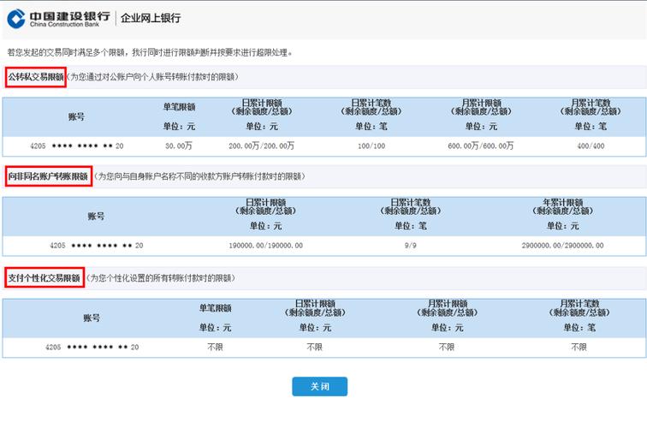Click account number in 公转私交易限额 table
Viewport: 647px width, 428px height.
(x=77, y=146)
